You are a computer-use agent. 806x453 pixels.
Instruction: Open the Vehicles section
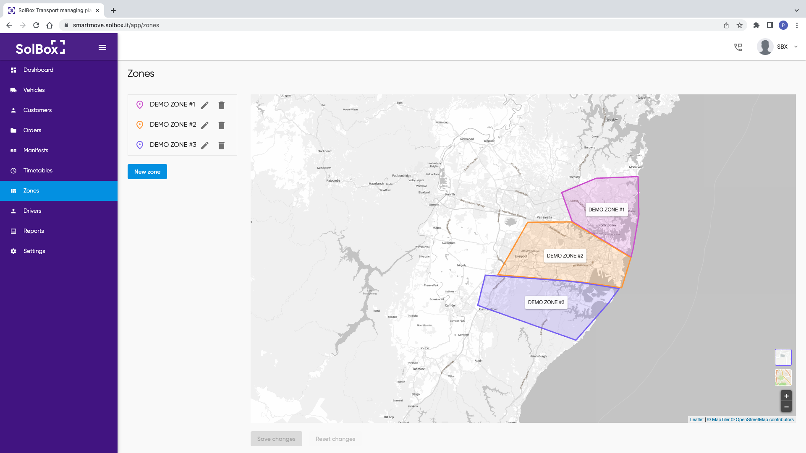pos(59,90)
